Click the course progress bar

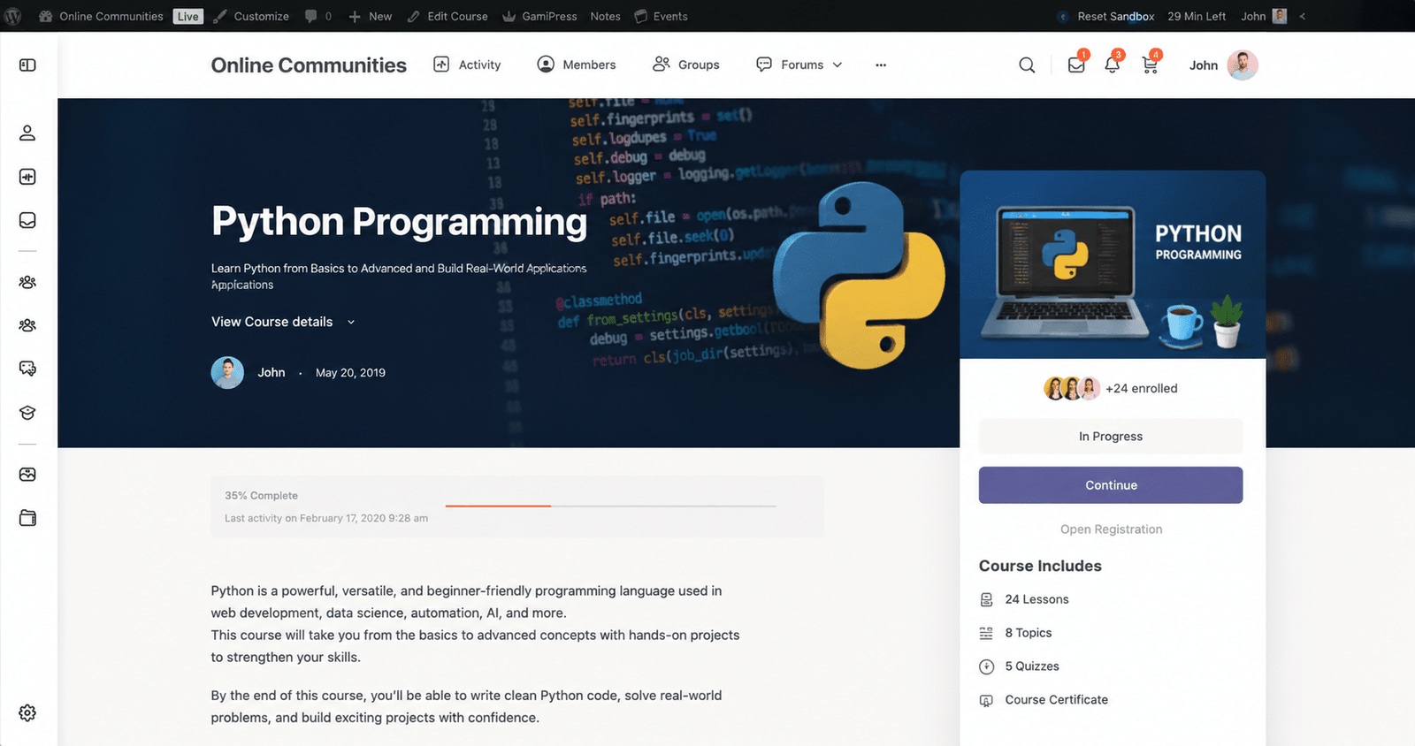[610, 506]
